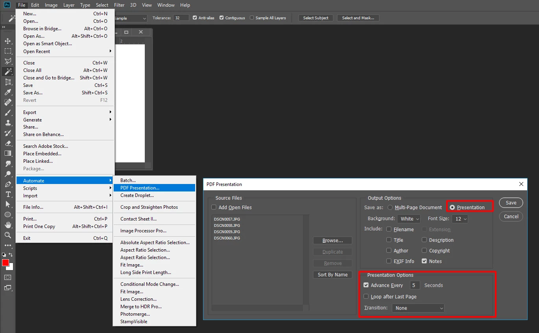Select the Horizontal Type tool
This screenshot has height=333, width=539.
[8, 194]
